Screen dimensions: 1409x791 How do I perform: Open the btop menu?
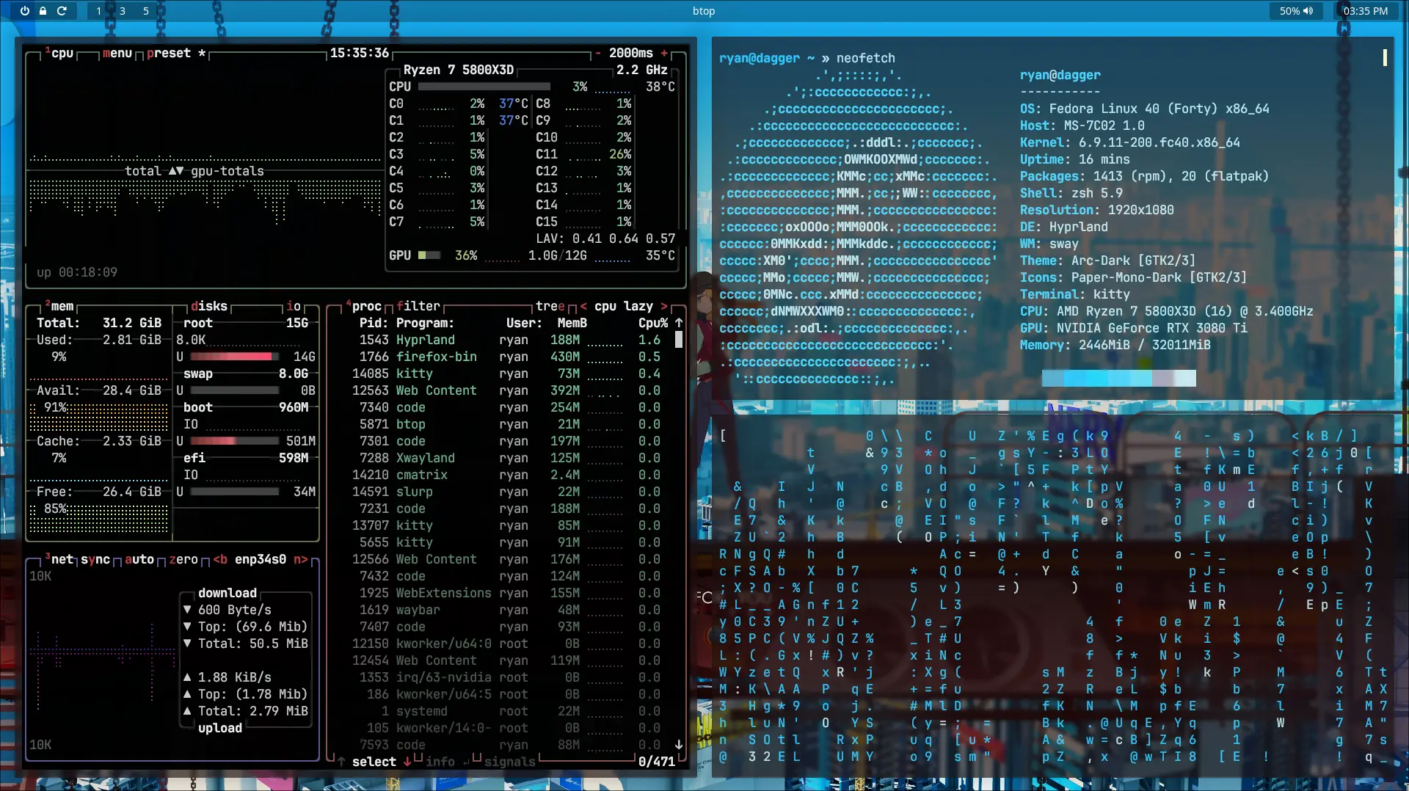(117, 54)
